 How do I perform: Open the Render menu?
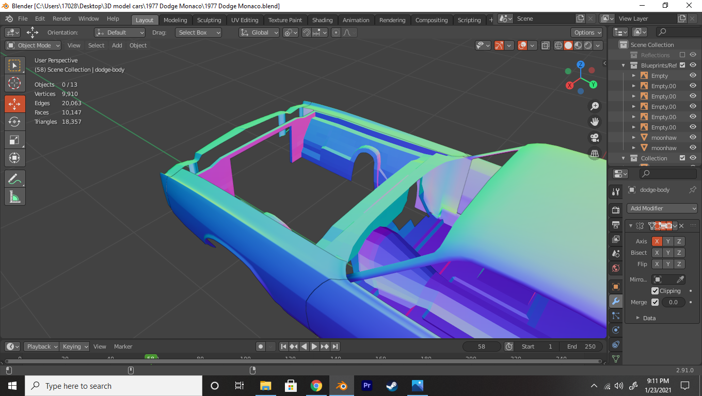(61, 19)
